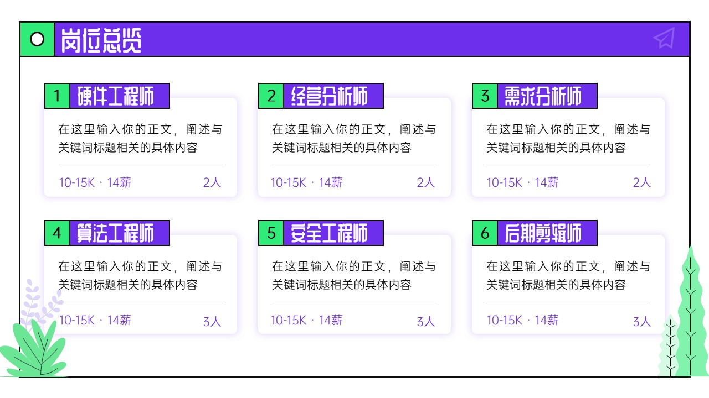Click green number 3 badge
Viewport: 709px width, 398px height.
pyautogui.click(x=485, y=96)
